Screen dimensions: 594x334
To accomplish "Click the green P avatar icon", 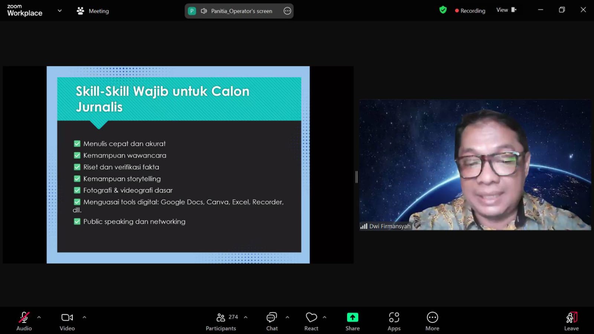I will (x=192, y=11).
